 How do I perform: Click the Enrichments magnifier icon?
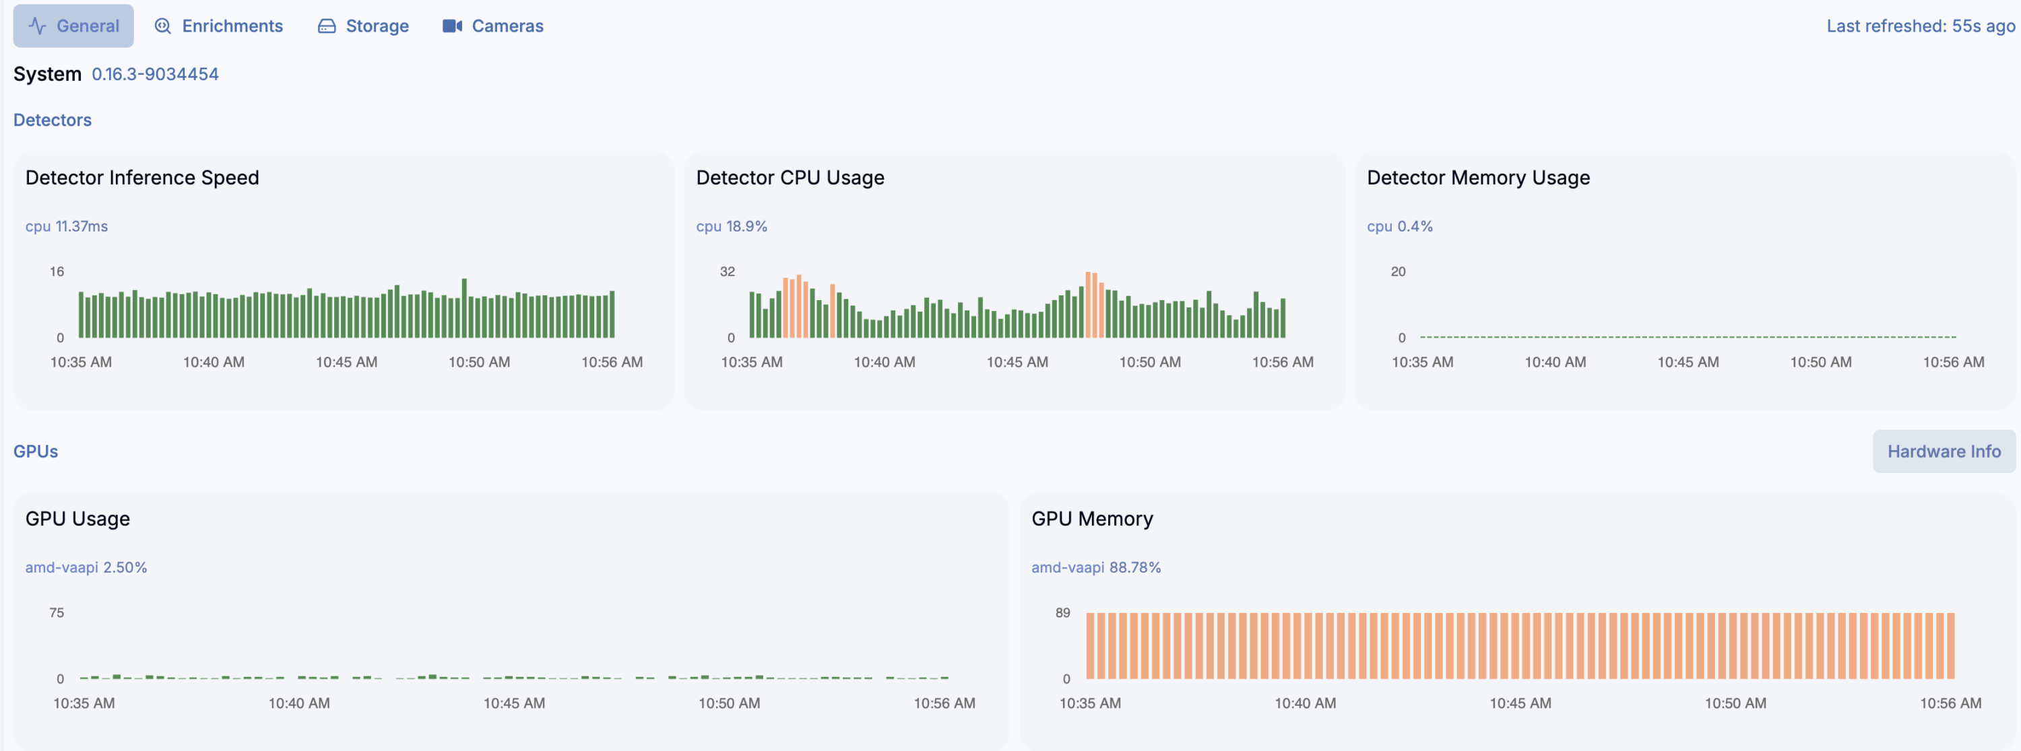pyautogui.click(x=162, y=26)
